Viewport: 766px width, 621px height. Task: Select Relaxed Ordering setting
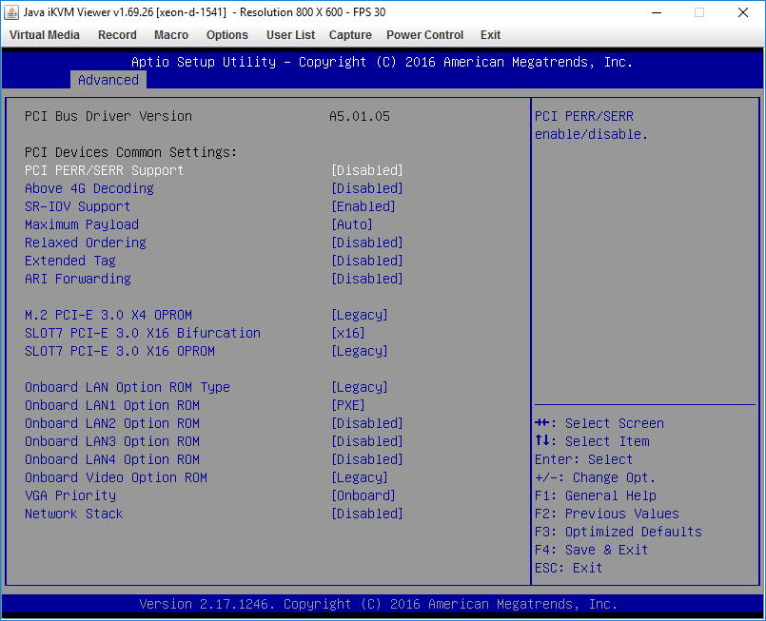coord(86,243)
